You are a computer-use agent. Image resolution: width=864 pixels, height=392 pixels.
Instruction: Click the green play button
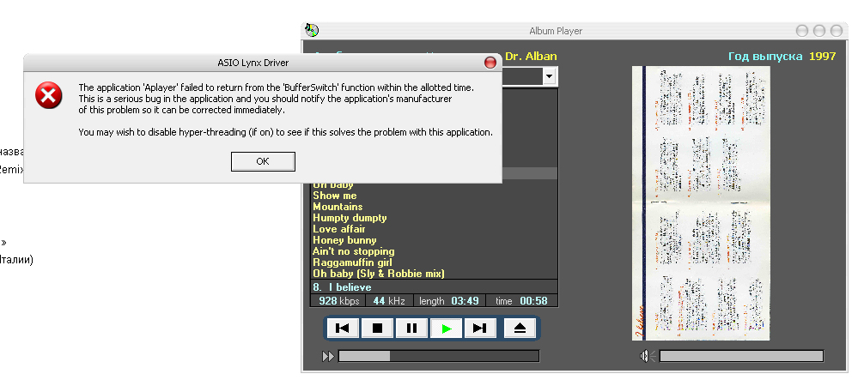(x=447, y=329)
